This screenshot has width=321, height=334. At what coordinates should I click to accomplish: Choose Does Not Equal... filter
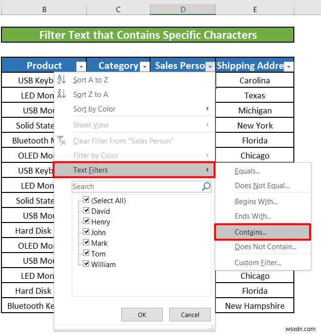coord(263,186)
